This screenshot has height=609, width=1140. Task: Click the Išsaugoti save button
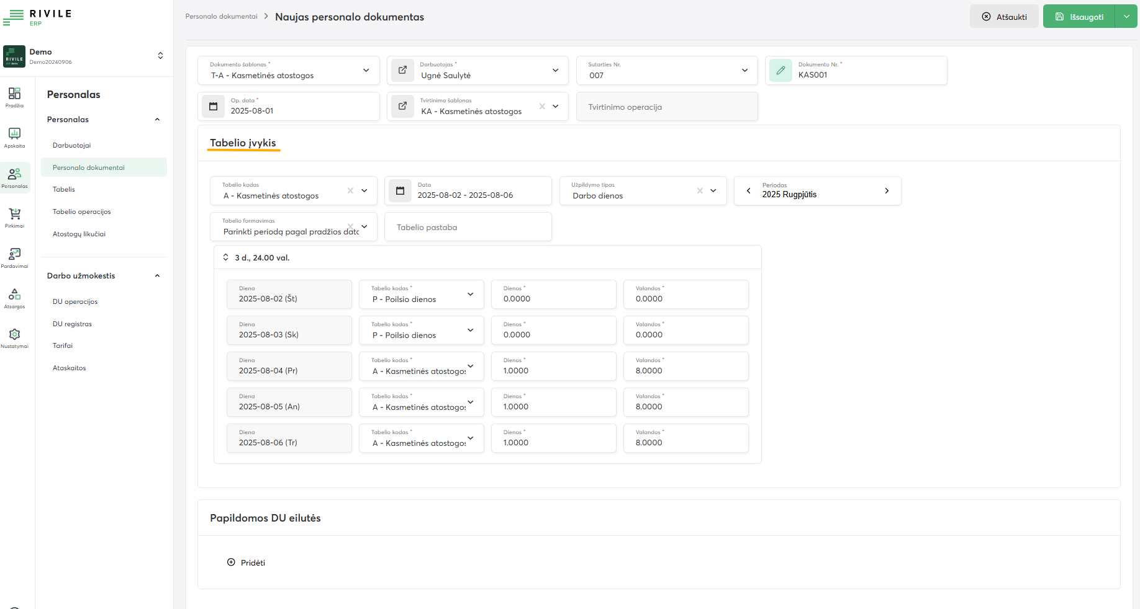1079,17
